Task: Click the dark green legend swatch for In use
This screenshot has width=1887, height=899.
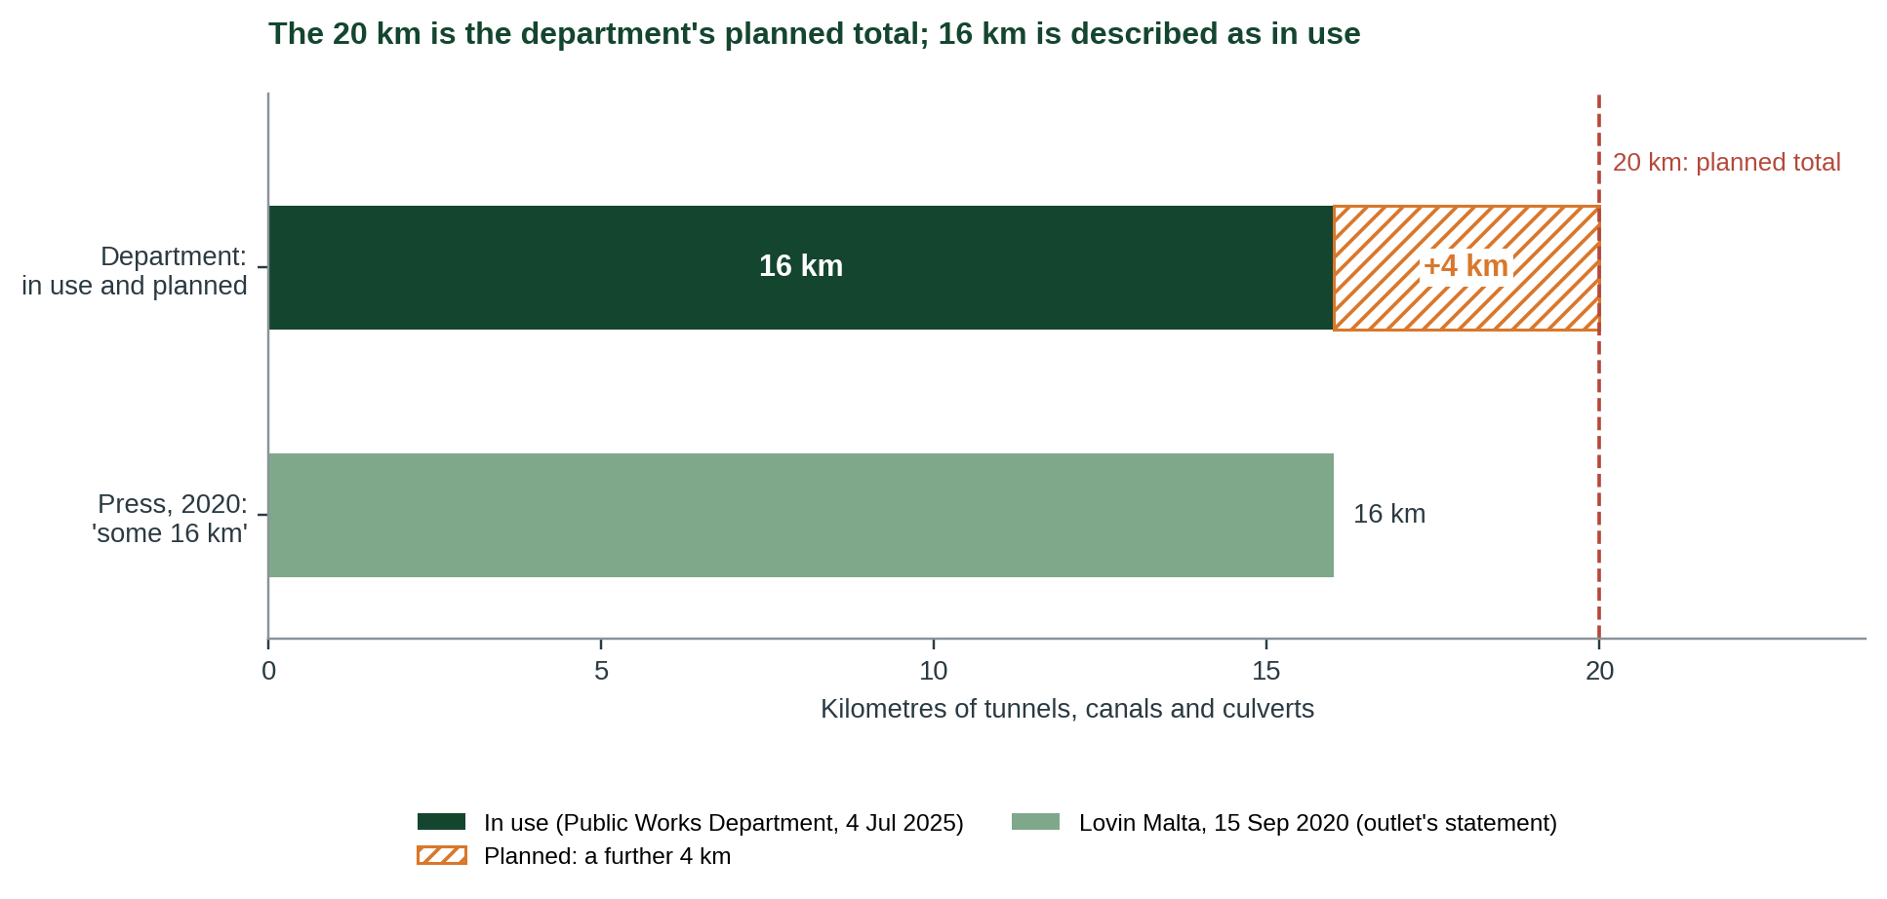Action: (442, 822)
